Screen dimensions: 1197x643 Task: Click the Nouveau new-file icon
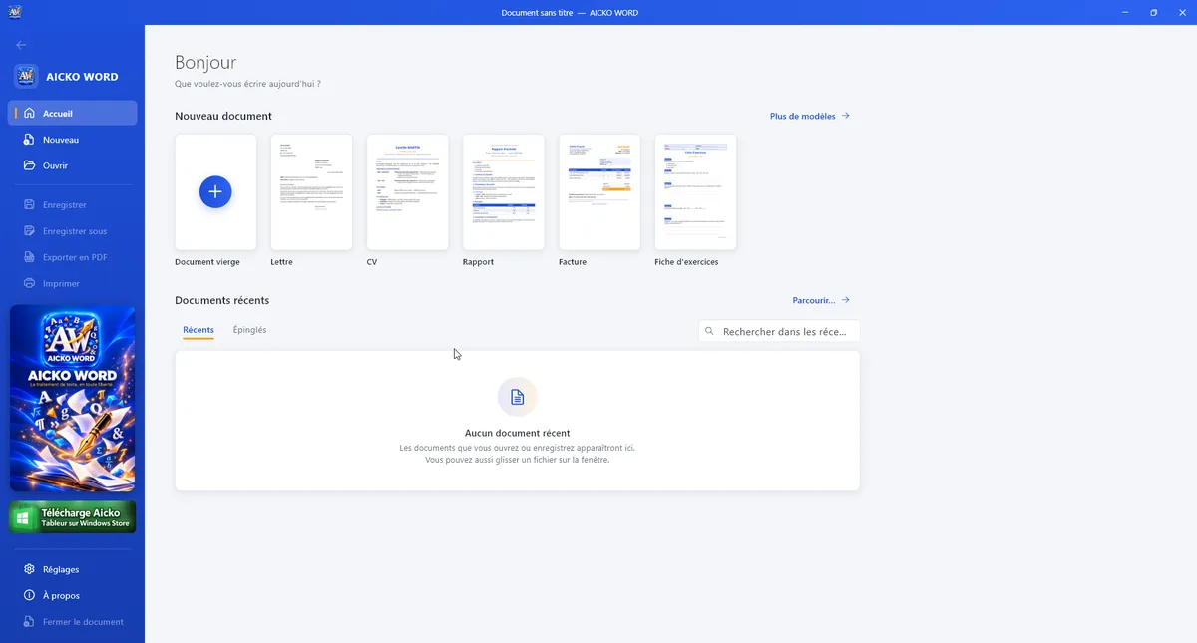pyautogui.click(x=29, y=140)
